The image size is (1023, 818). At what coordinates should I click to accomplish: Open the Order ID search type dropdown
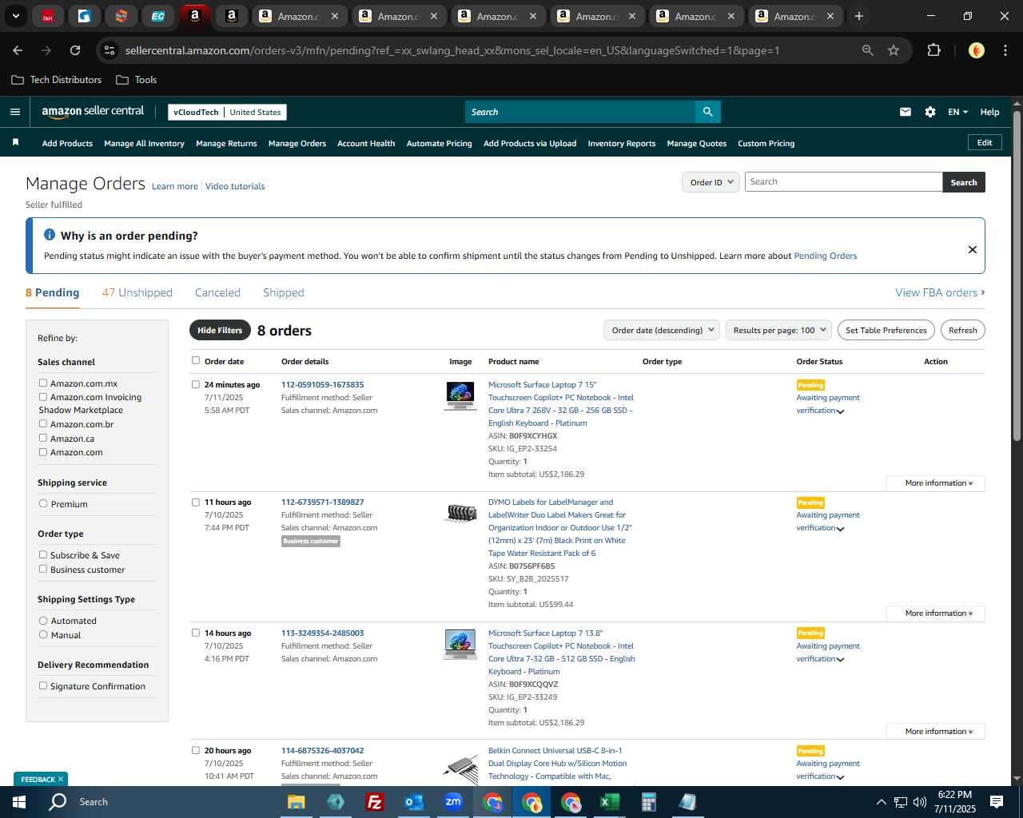[x=711, y=182]
